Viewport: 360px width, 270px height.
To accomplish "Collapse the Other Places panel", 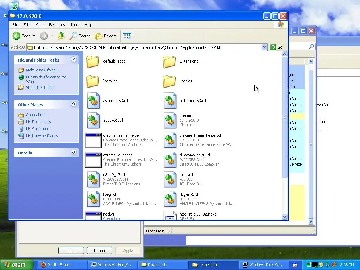I will tap(73, 104).
